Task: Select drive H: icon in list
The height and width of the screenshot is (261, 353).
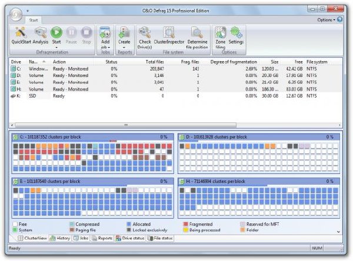Action: point(14,89)
